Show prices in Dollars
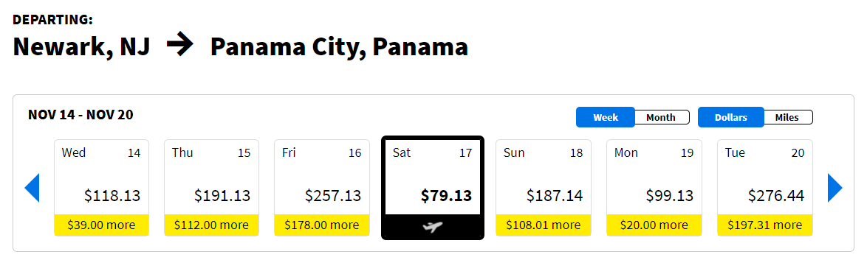The image size is (867, 274). [x=731, y=117]
